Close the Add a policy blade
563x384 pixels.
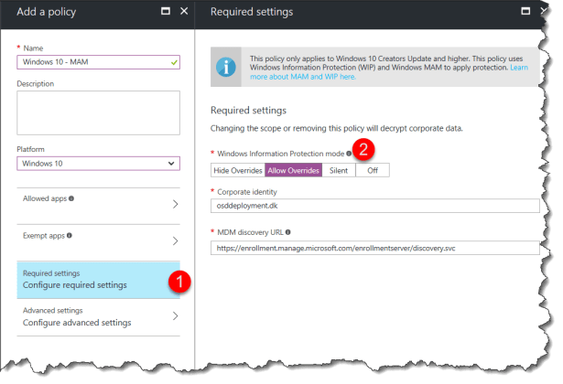pyautogui.click(x=184, y=11)
